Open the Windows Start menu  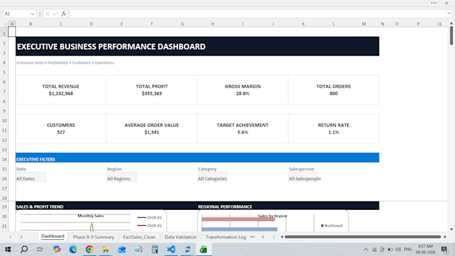click(x=8, y=249)
